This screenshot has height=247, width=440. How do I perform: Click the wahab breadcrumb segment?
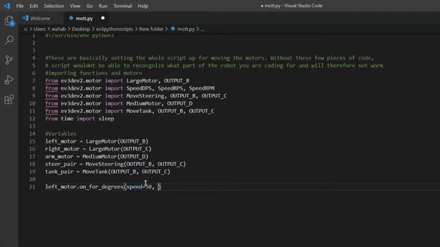pos(58,29)
